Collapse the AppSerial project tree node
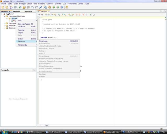 click(x=2, y=14)
